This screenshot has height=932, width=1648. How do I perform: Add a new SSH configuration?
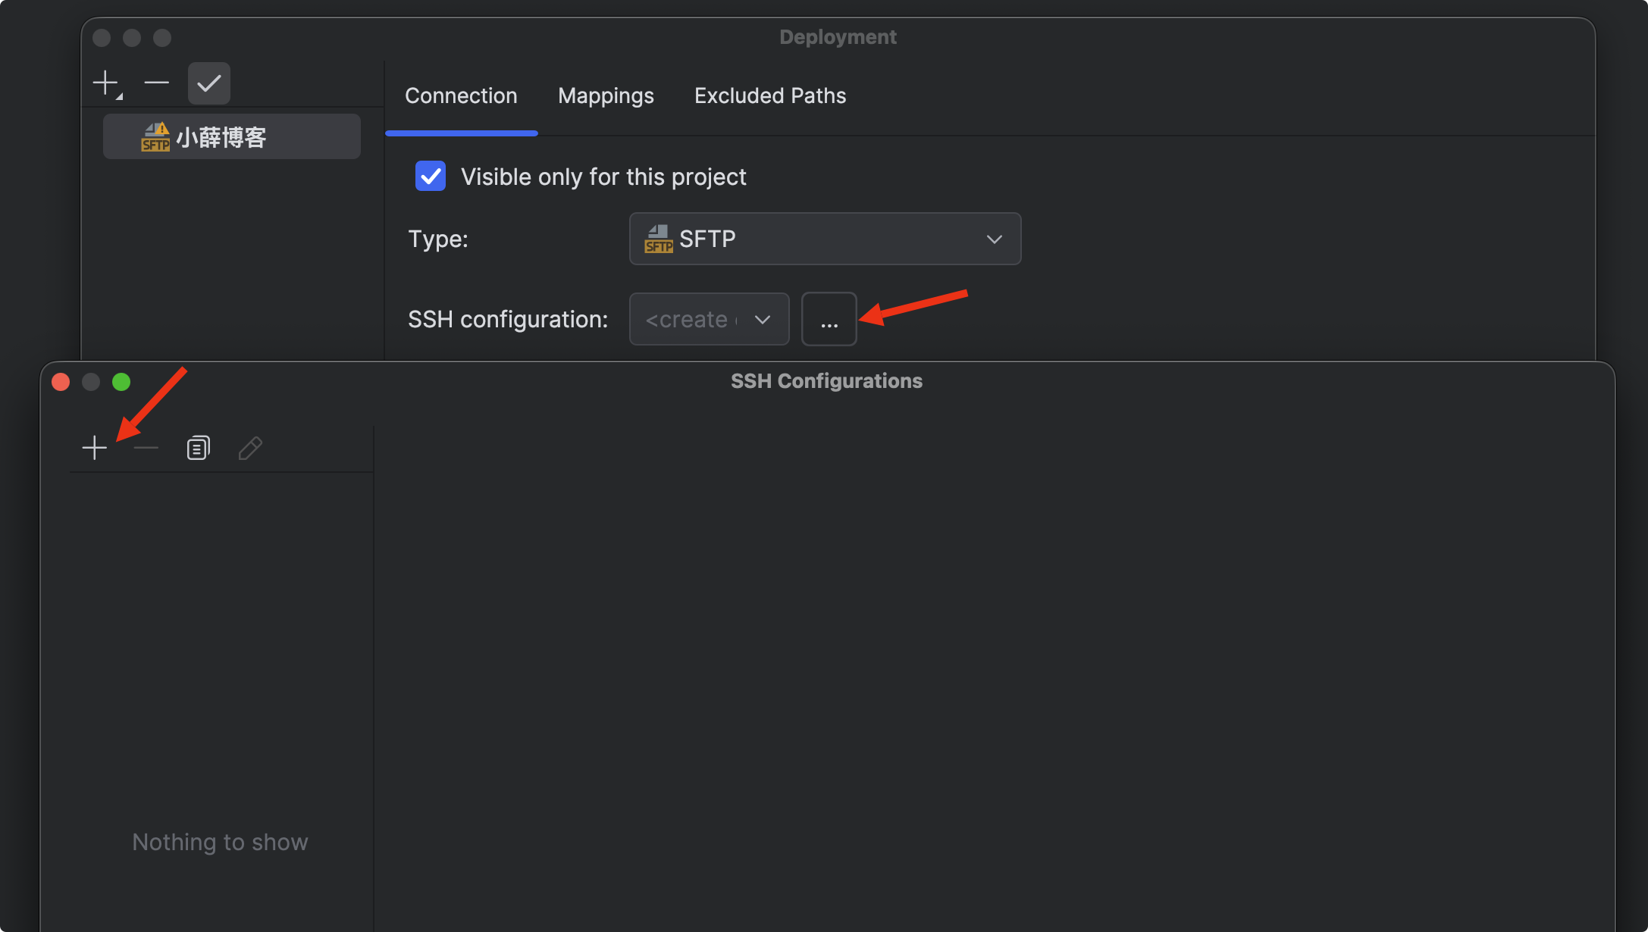point(94,448)
